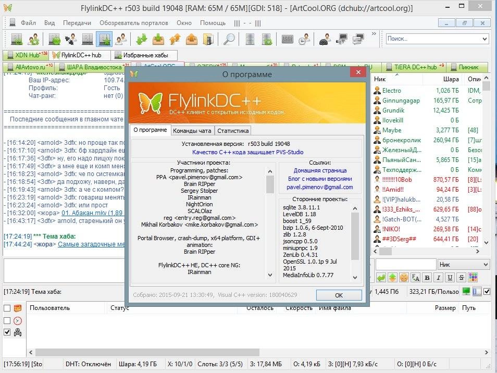Open the highlighted favorite hubs star icon
497x373 pixels.
(104, 39)
